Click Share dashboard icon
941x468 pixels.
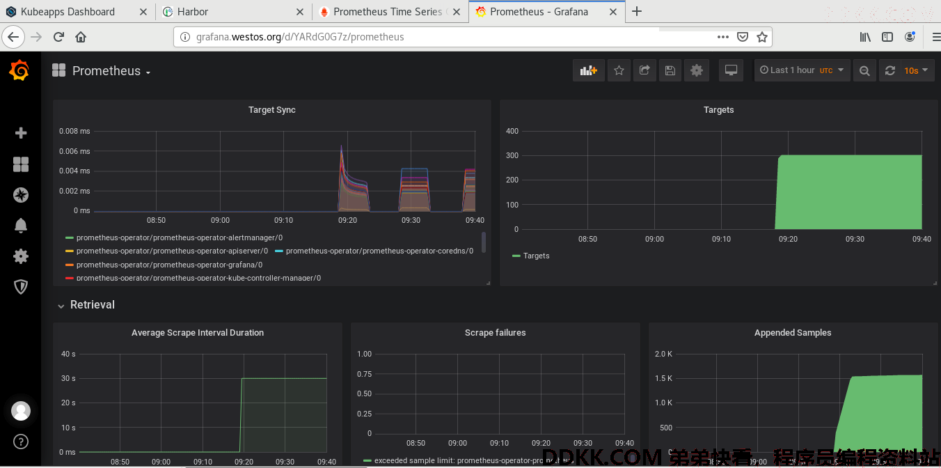(645, 70)
